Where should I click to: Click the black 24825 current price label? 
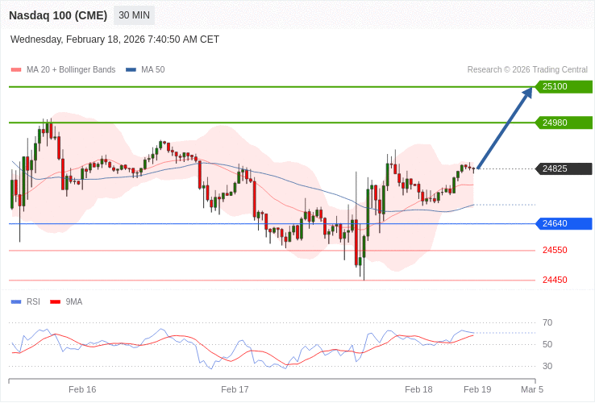(564, 168)
